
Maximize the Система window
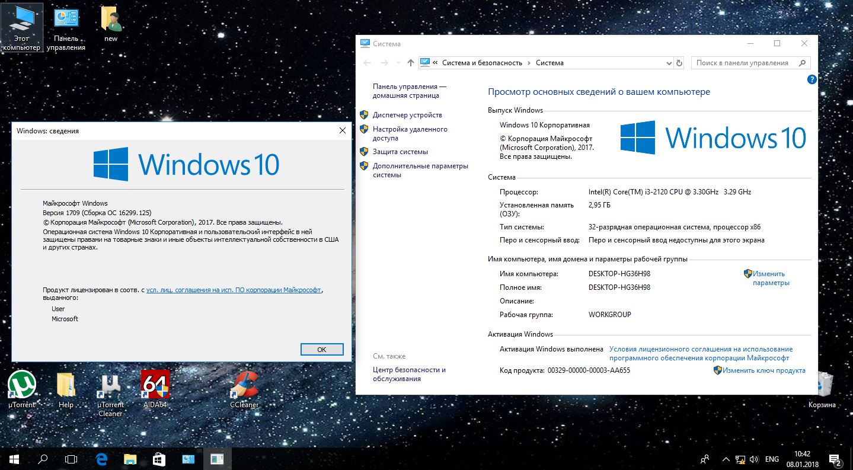(777, 43)
